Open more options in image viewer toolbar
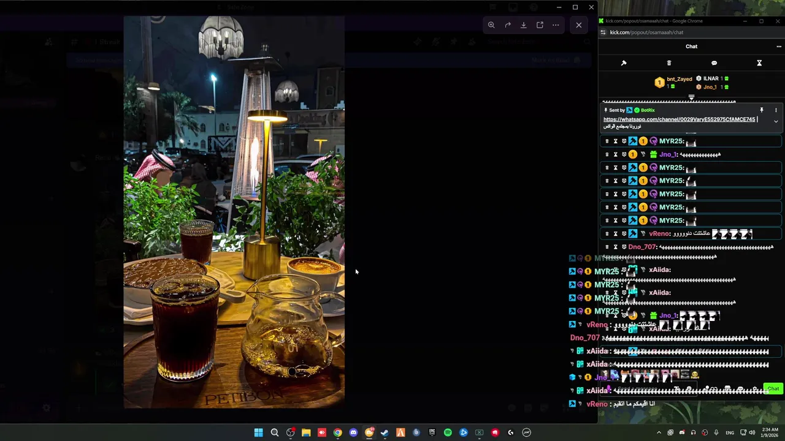The width and height of the screenshot is (785, 441). click(x=556, y=25)
